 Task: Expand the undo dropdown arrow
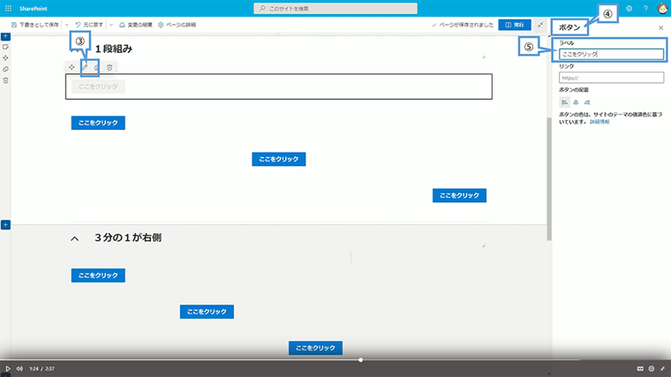point(110,25)
